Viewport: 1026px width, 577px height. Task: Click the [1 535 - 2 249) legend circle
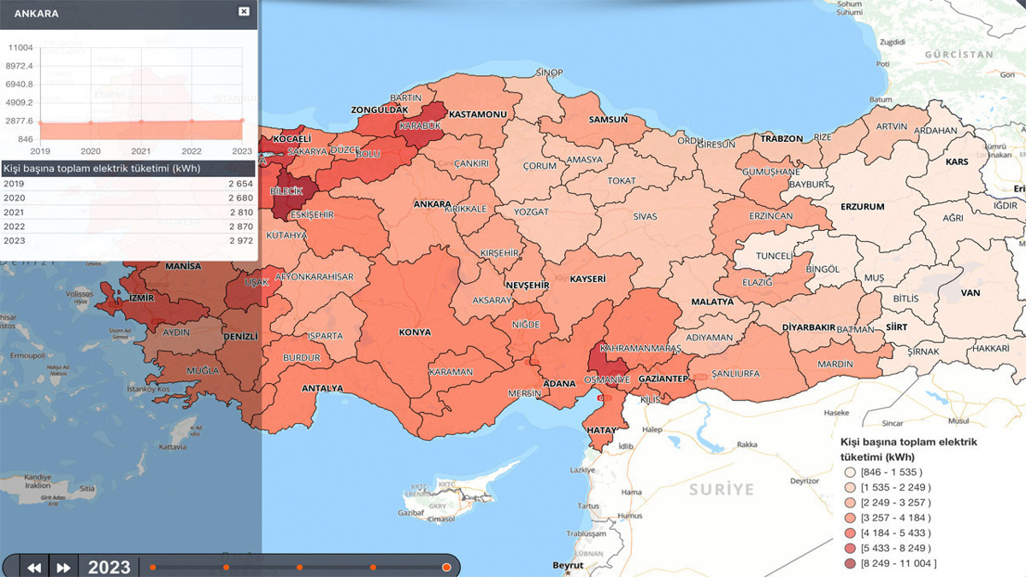coord(849,487)
